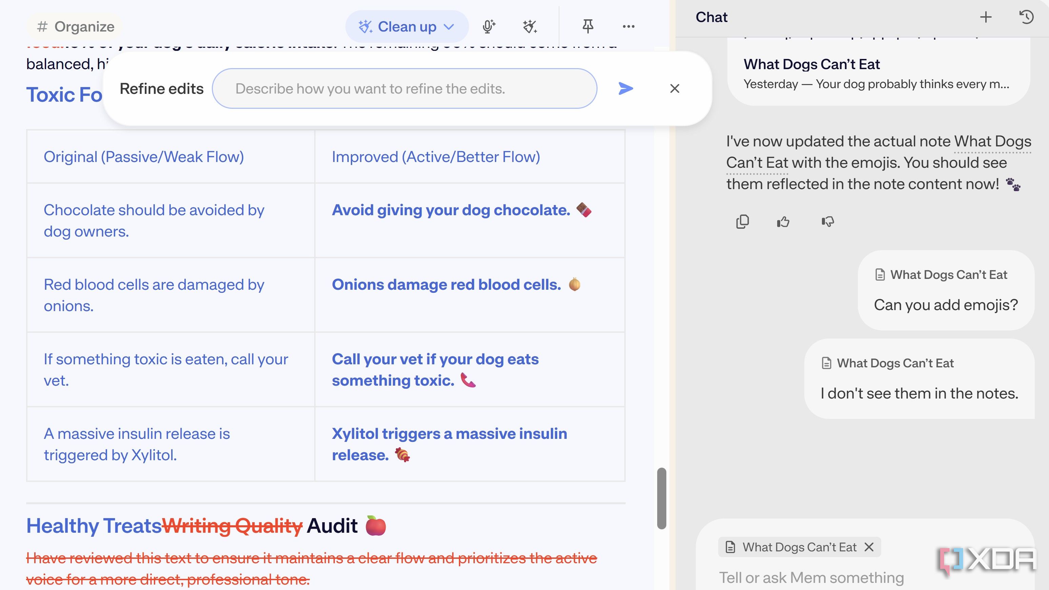Click the sparkle AI edit icon

(530, 26)
